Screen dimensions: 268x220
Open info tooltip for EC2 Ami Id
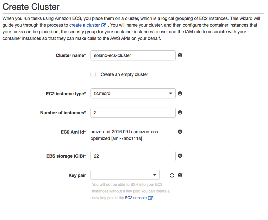click(180, 132)
